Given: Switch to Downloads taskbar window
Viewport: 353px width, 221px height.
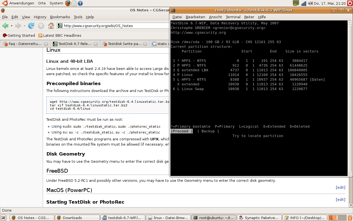Looking at the screenshot, I should point(77,218).
